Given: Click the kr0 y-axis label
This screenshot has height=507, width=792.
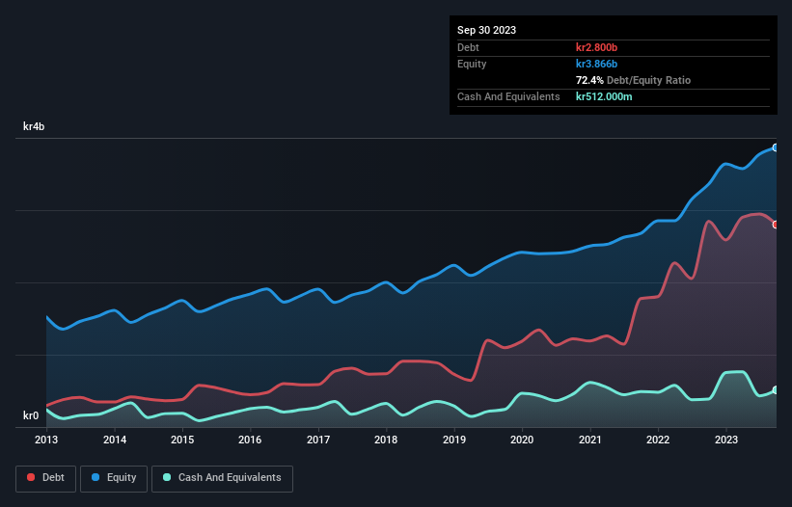Looking at the screenshot, I should (x=31, y=415).
